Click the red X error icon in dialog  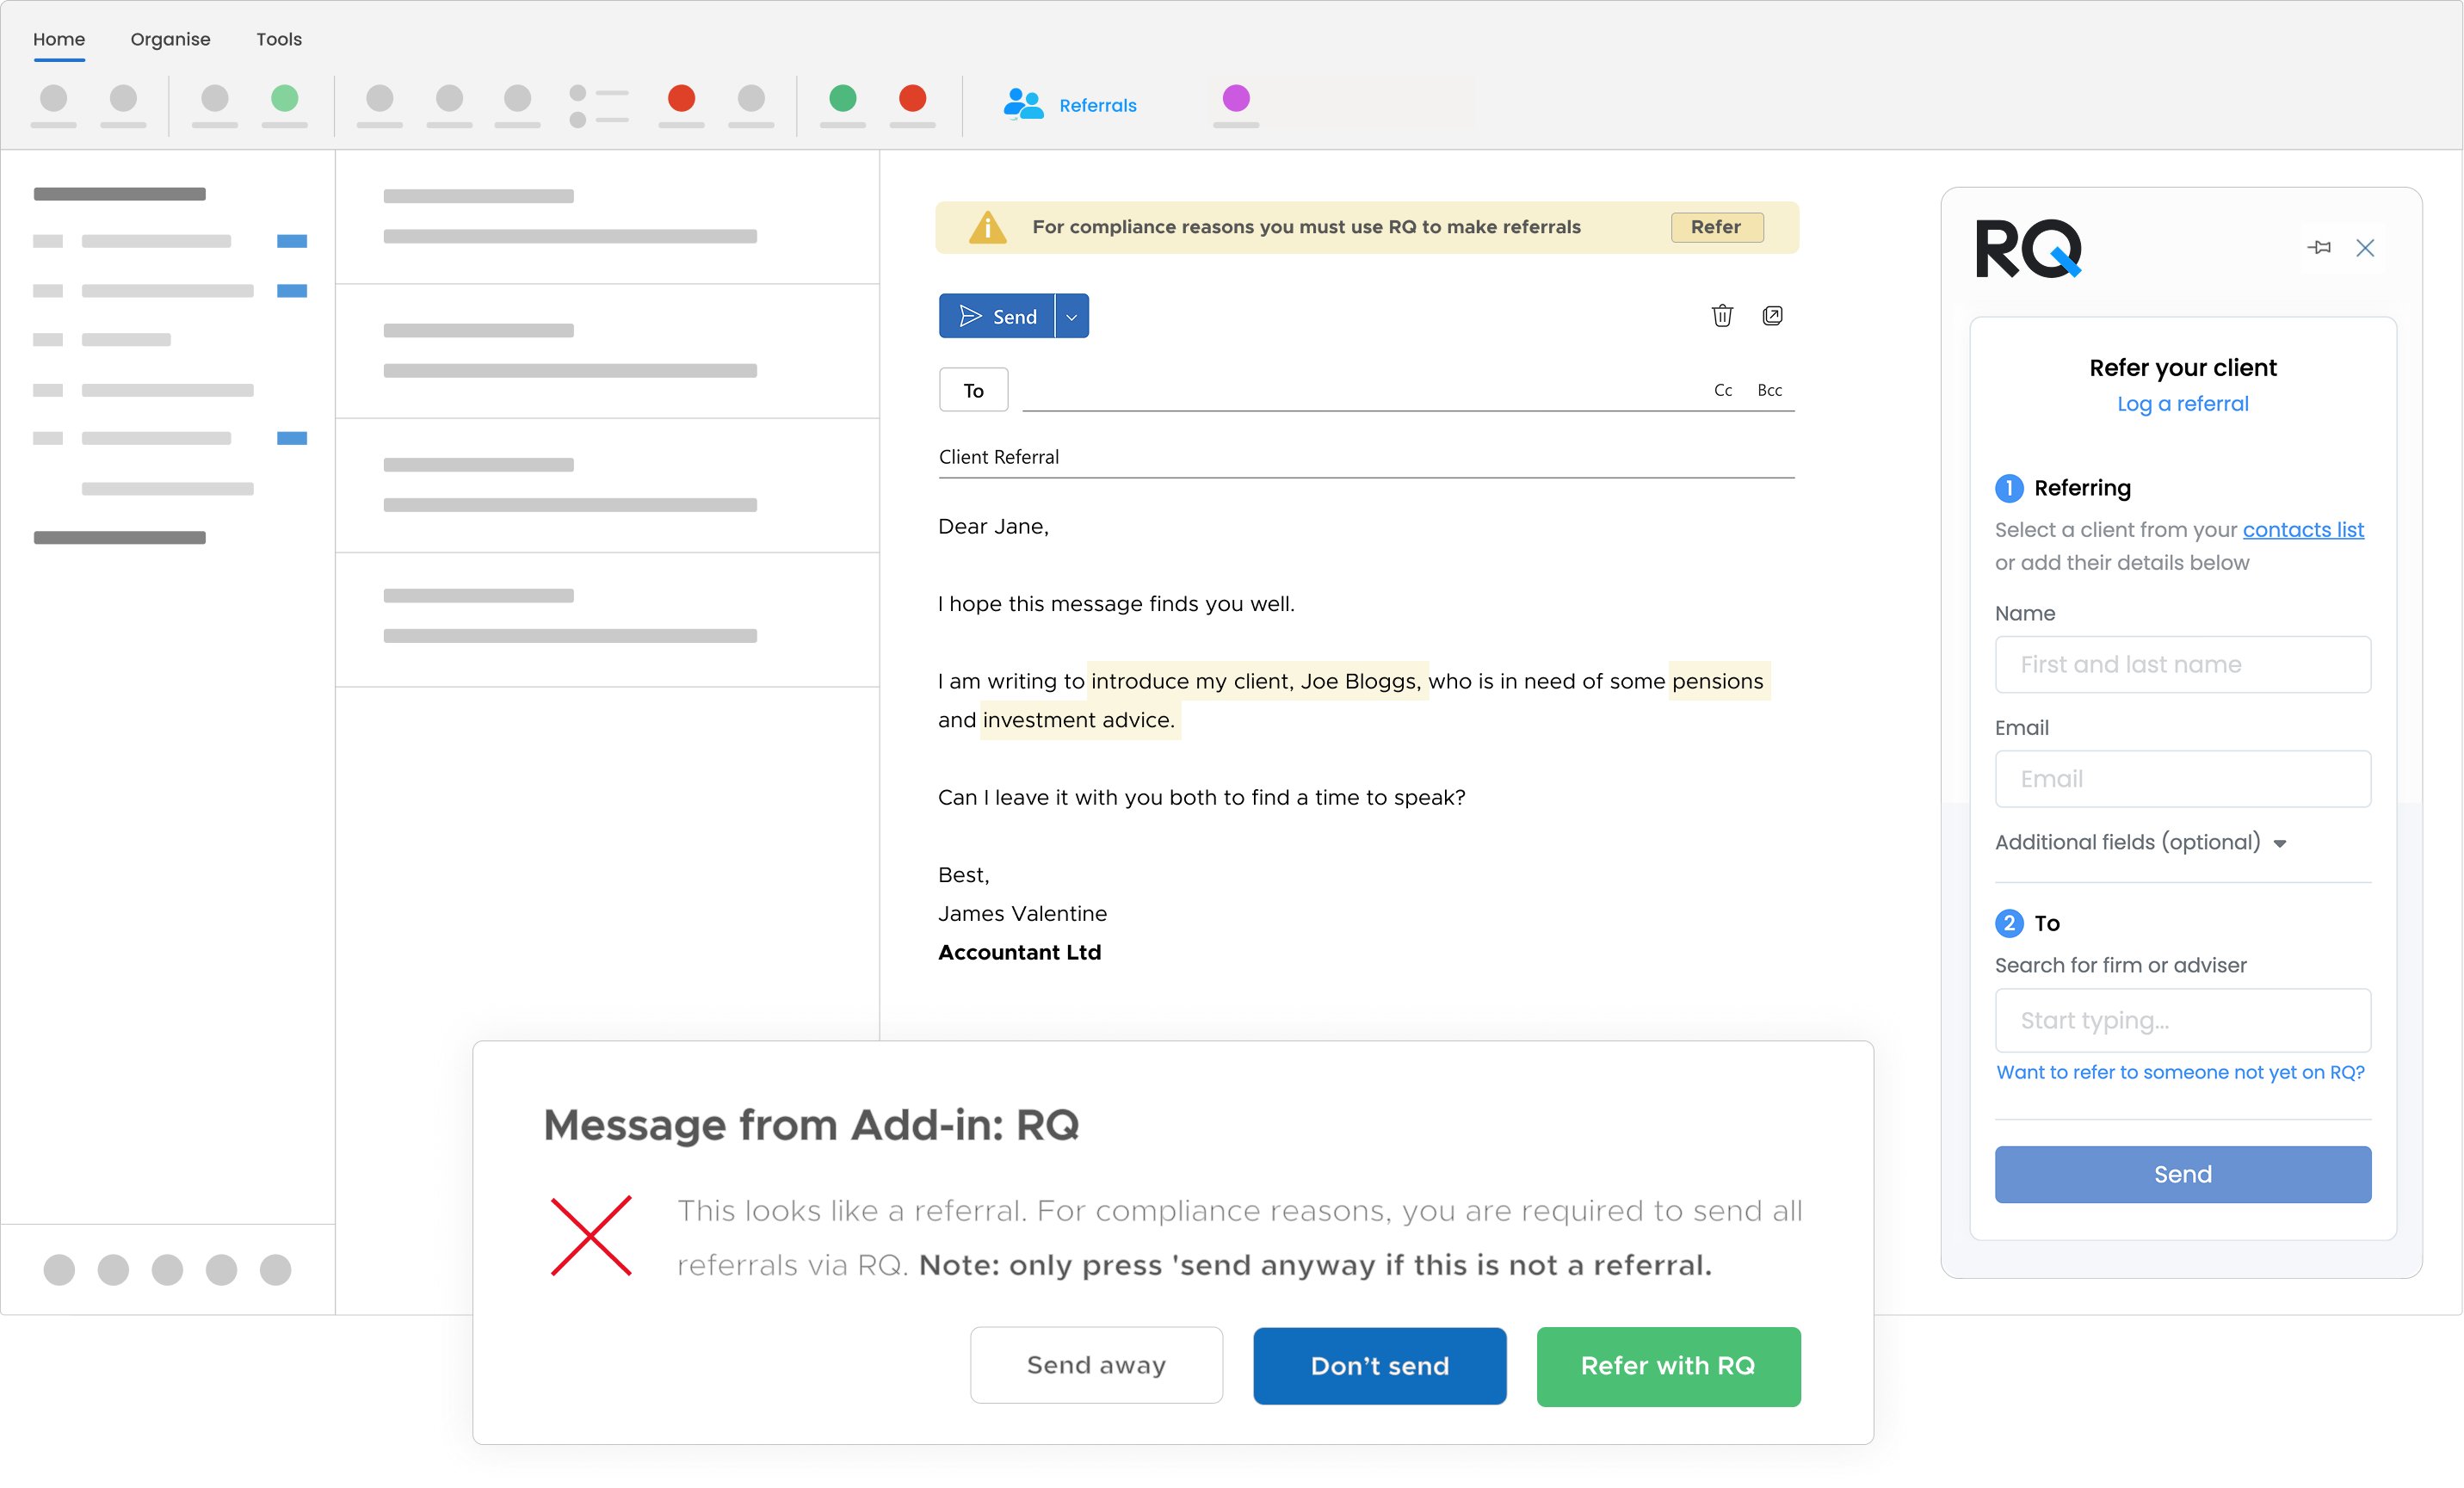coord(591,1236)
